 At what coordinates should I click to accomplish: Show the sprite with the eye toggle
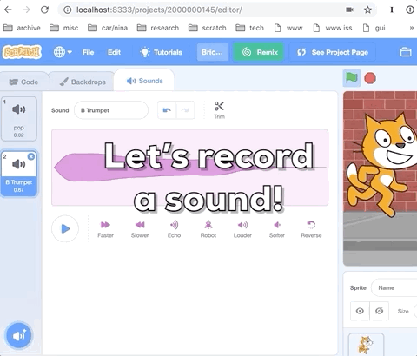click(360, 311)
